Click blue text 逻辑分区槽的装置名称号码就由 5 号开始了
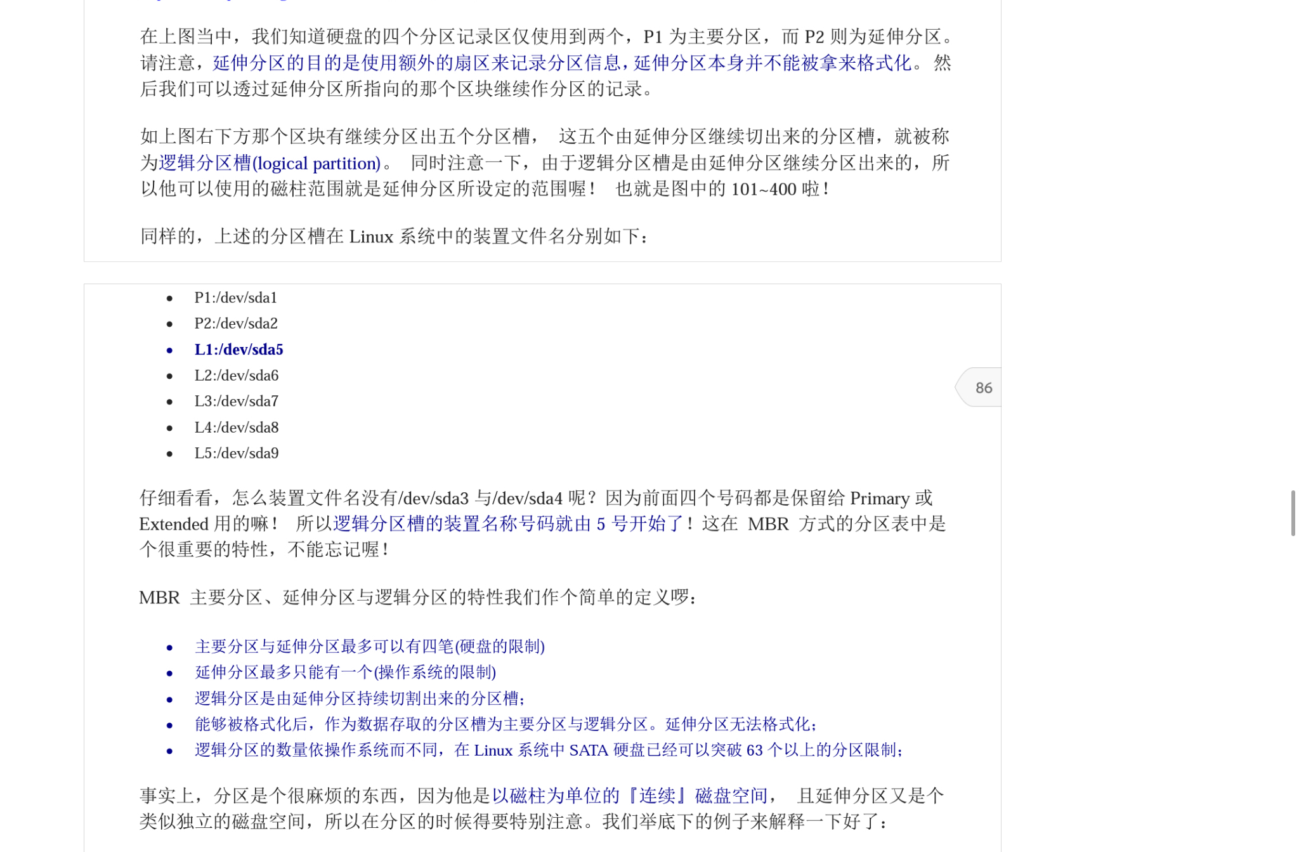The width and height of the screenshot is (1299, 852). pos(508,524)
